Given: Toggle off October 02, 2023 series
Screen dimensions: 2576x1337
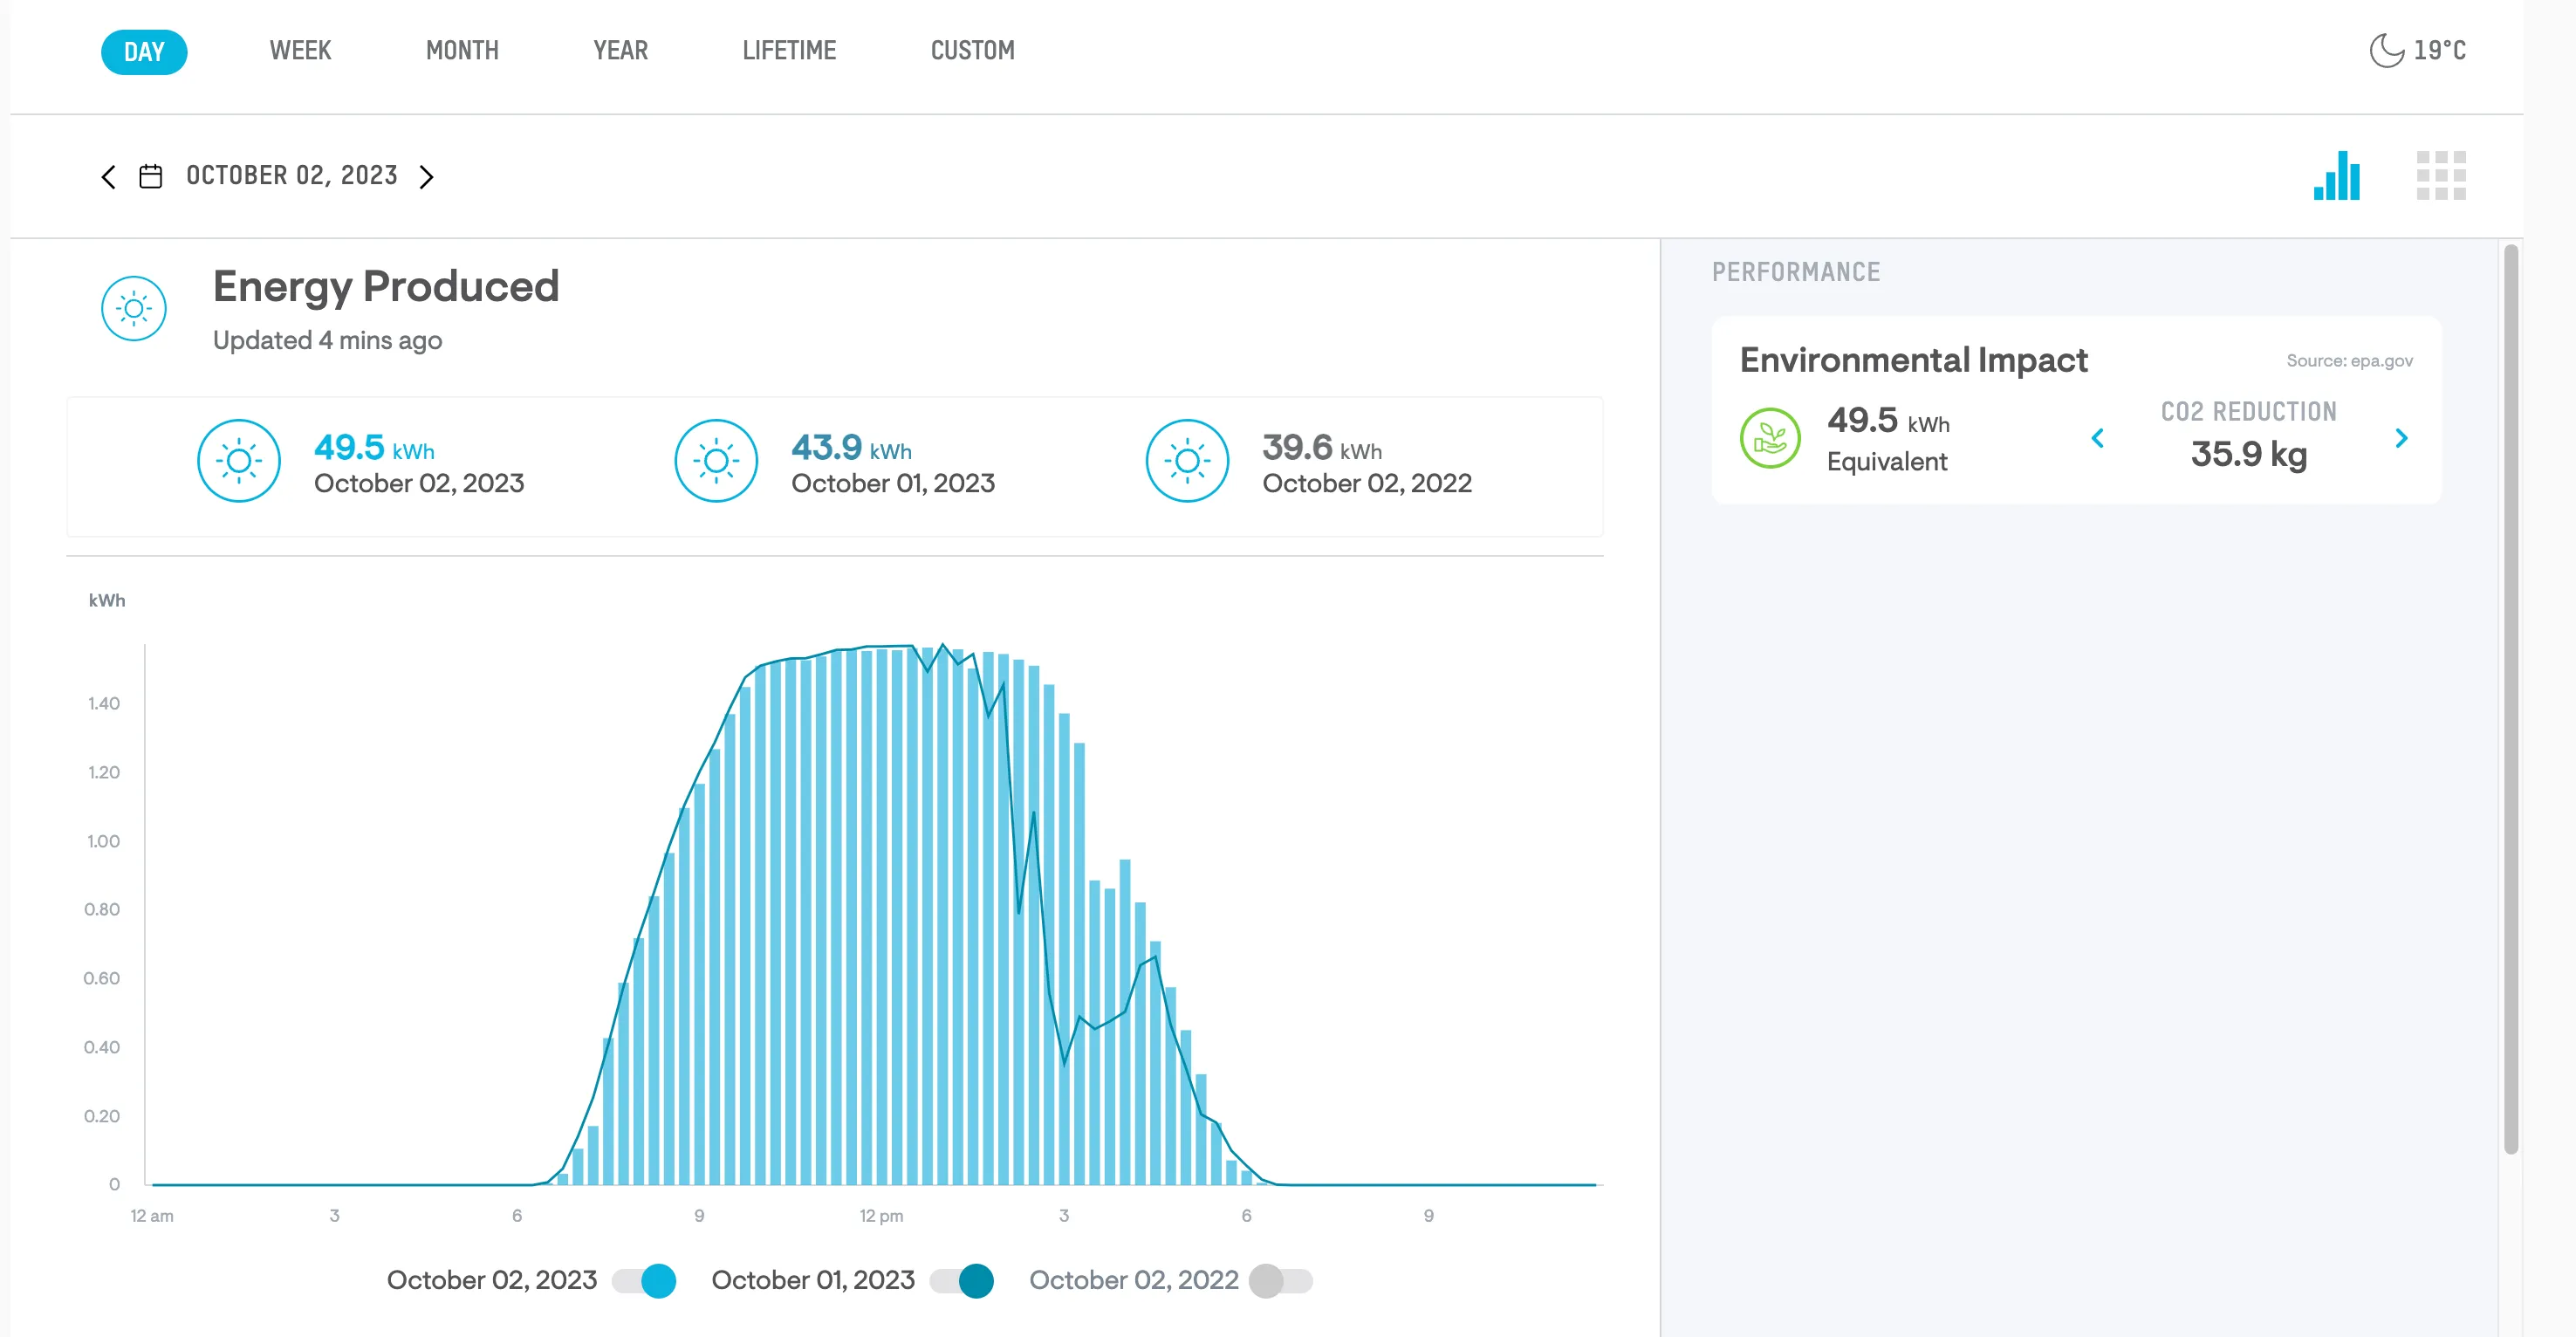Looking at the screenshot, I should pyautogui.click(x=645, y=1281).
